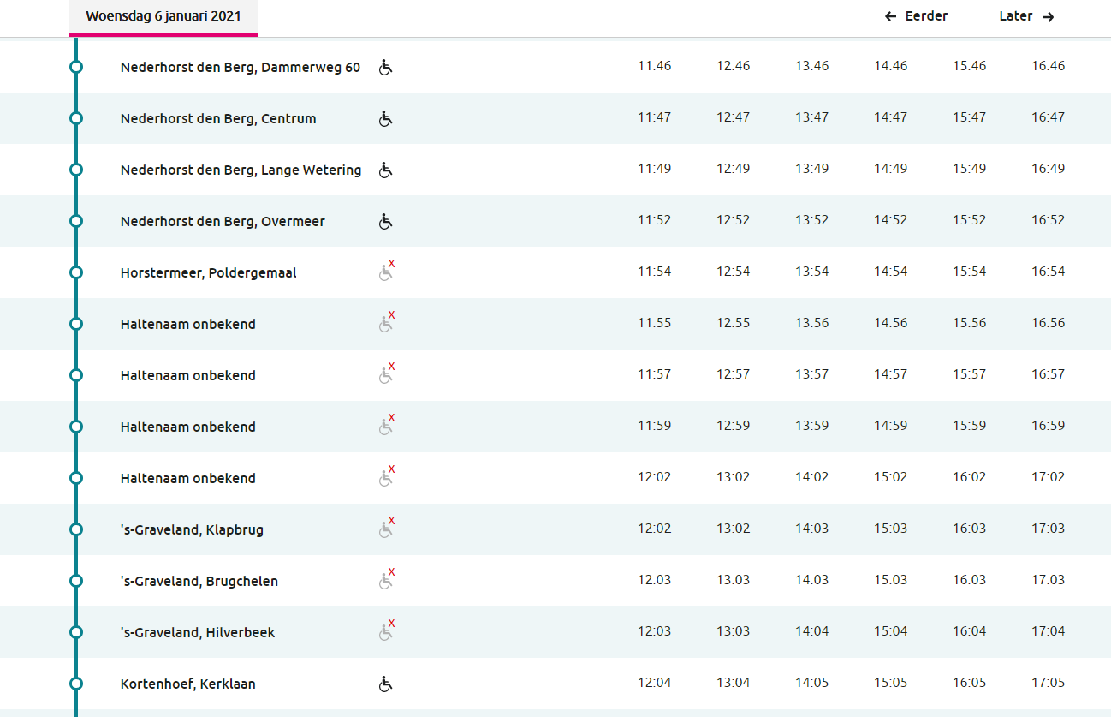Image resolution: width=1111 pixels, height=717 pixels.
Task: Open stop Nederhorst den Berg, Overmeer
Action: click(x=223, y=221)
